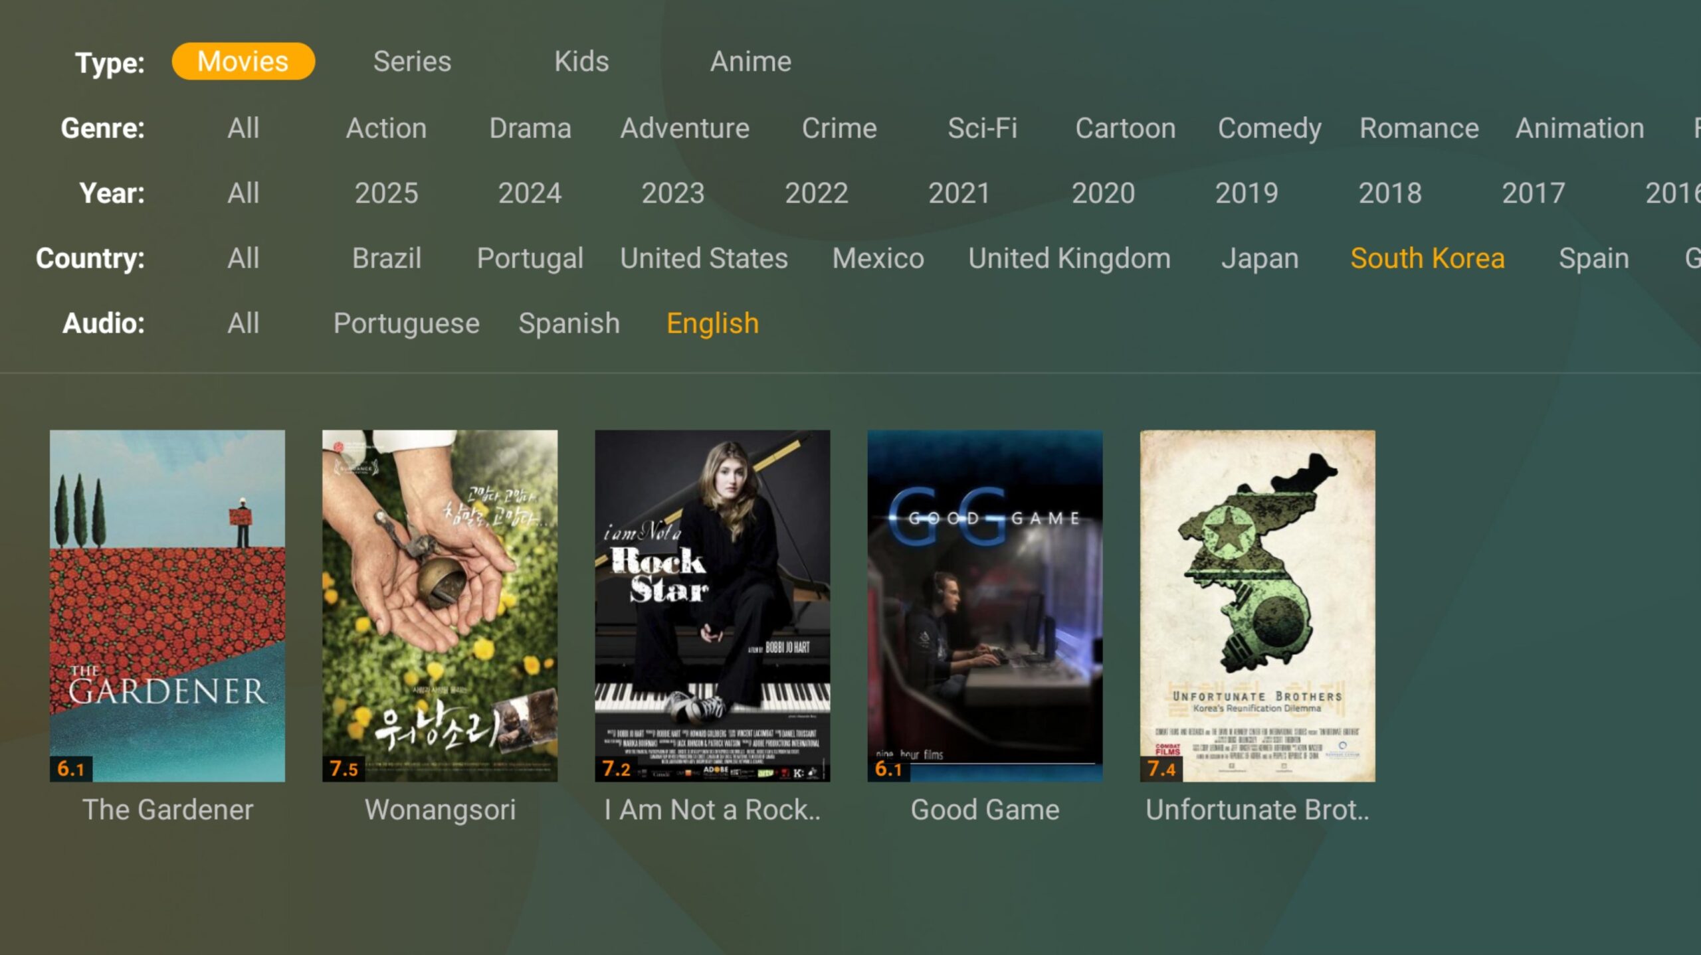Pick Comedy from genre row
The image size is (1701, 955).
coord(1269,128)
